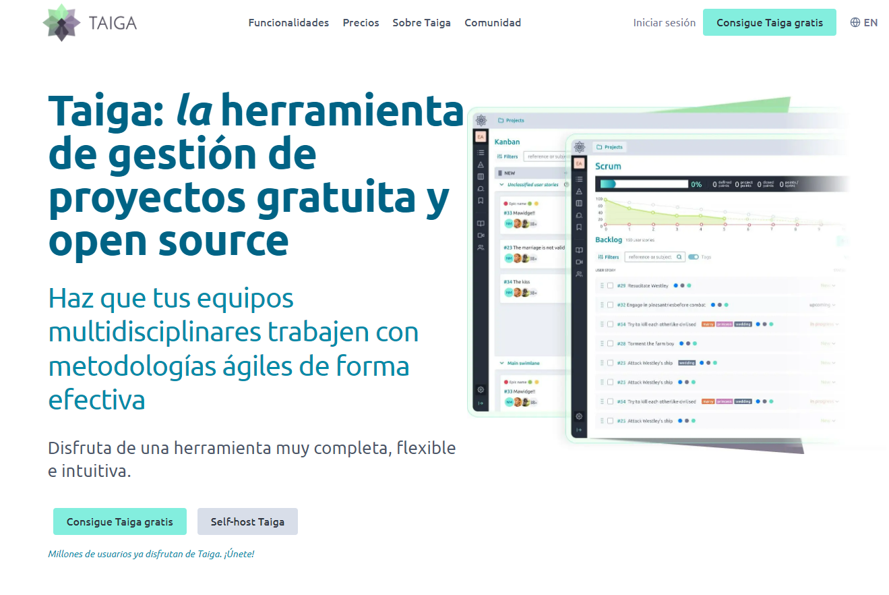889x595 pixels.
Task: Open the team icon in Kanban sidebar
Action: pos(481,248)
